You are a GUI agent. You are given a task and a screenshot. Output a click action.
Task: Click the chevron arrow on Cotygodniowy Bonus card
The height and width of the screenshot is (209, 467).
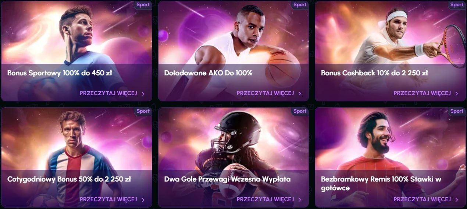[x=143, y=200]
